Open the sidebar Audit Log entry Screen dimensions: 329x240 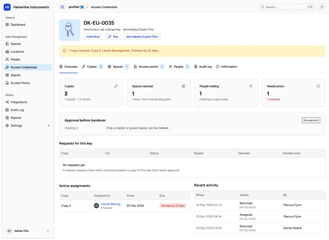(x=28, y=110)
